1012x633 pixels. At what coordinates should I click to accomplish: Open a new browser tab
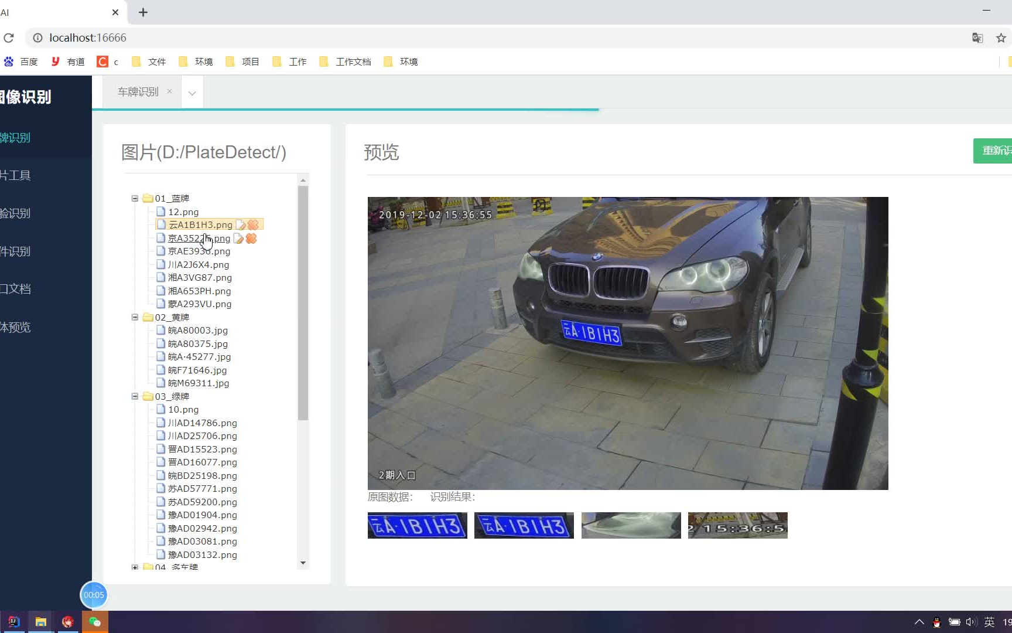click(143, 12)
